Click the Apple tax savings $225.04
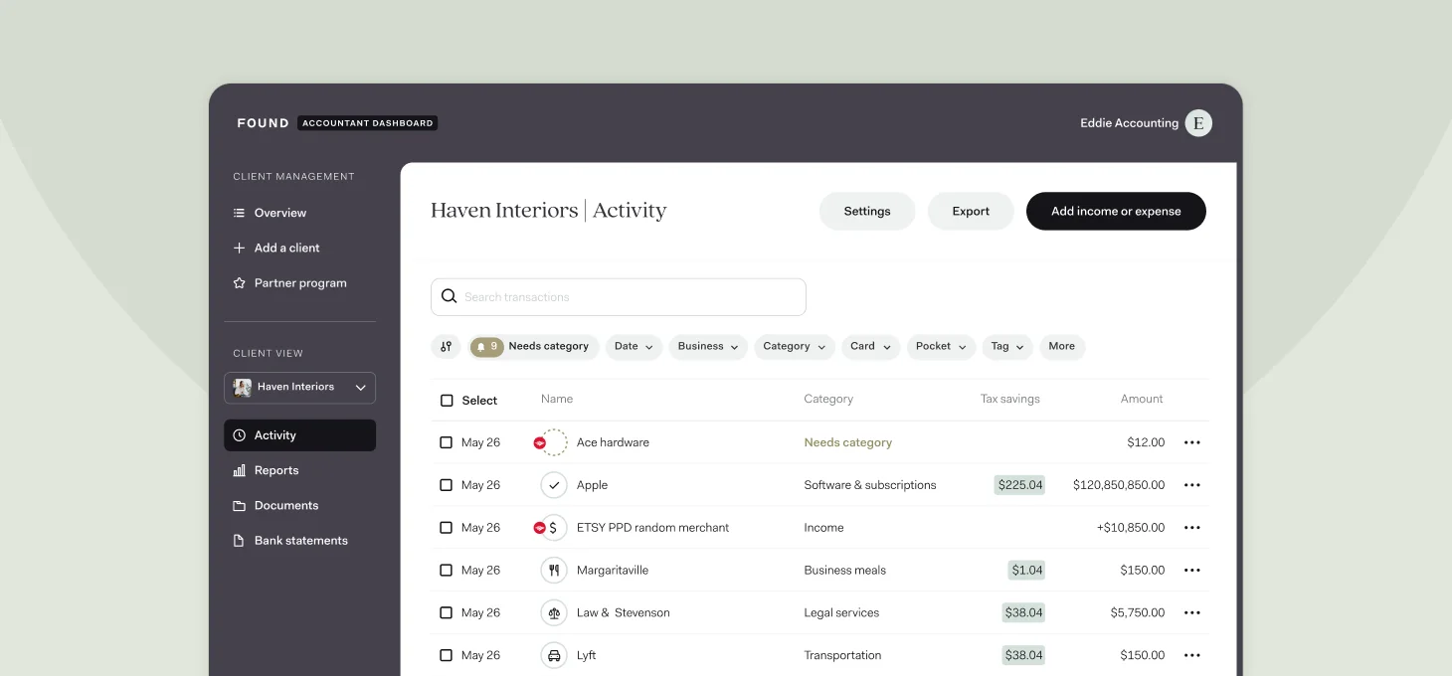This screenshot has width=1452, height=676. point(1019,485)
